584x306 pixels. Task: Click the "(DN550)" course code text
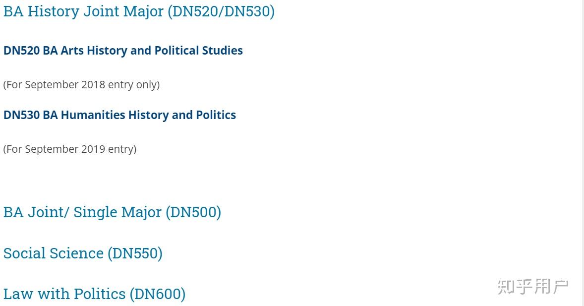[x=135, y=253]
